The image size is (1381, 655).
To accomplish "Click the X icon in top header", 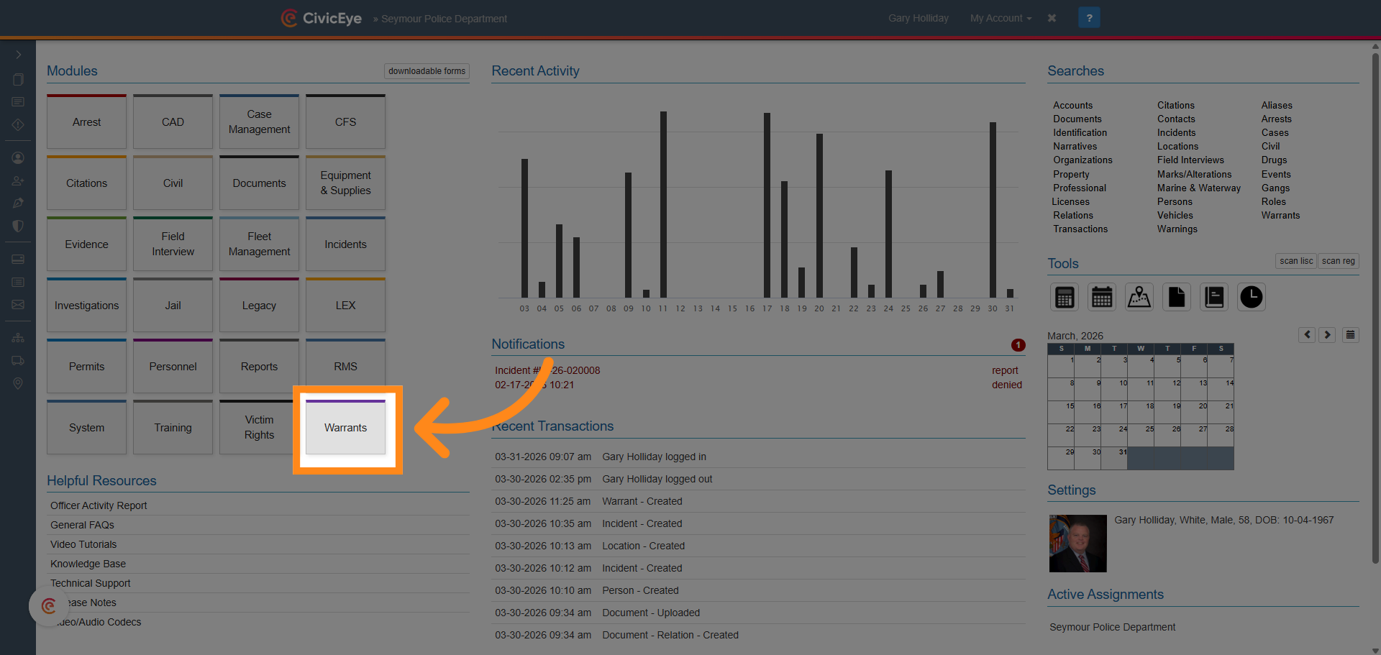I will click(1052, 18).
